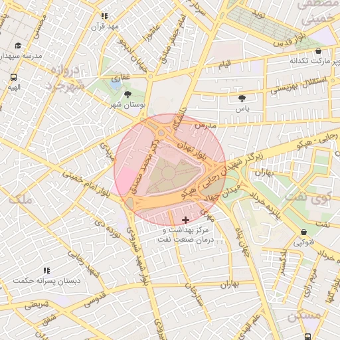Screen dimensions: 340x340
Task: Click the school icon above دبستان پسرانه حکمت
Action: pyautogui.click(x=46, y=270)
